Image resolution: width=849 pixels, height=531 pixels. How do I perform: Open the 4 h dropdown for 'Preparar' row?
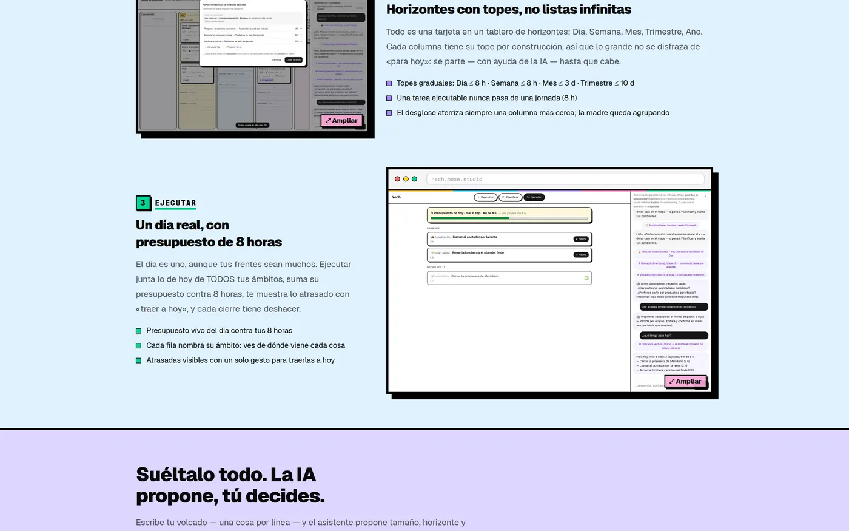pyautogui.click(x=298, y=29)
